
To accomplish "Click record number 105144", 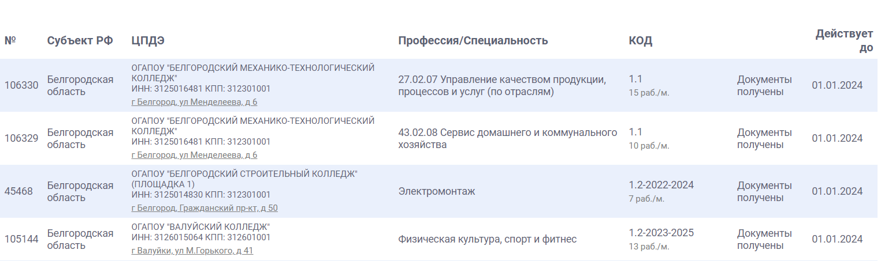I will tap(21, 239).
